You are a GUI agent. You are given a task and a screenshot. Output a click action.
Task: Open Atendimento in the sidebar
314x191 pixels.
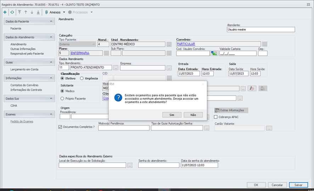pos(18,44)
